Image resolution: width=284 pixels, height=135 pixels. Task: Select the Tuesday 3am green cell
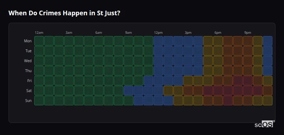point(69,51)
